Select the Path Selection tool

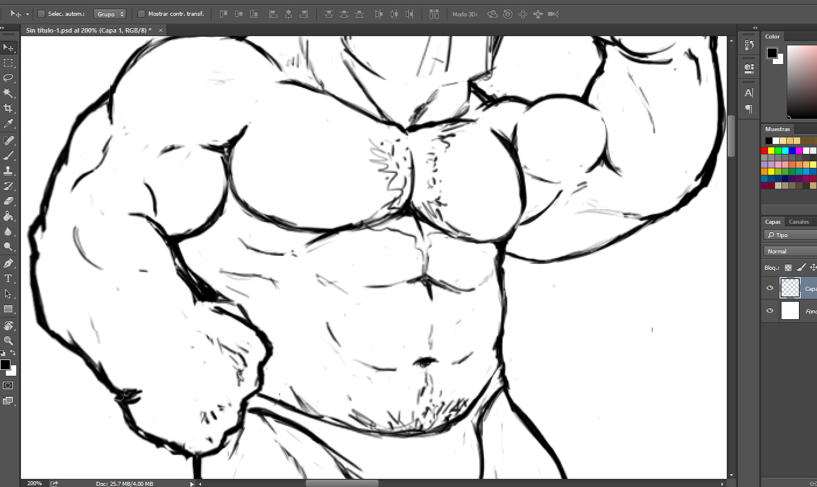pos(8,294)
